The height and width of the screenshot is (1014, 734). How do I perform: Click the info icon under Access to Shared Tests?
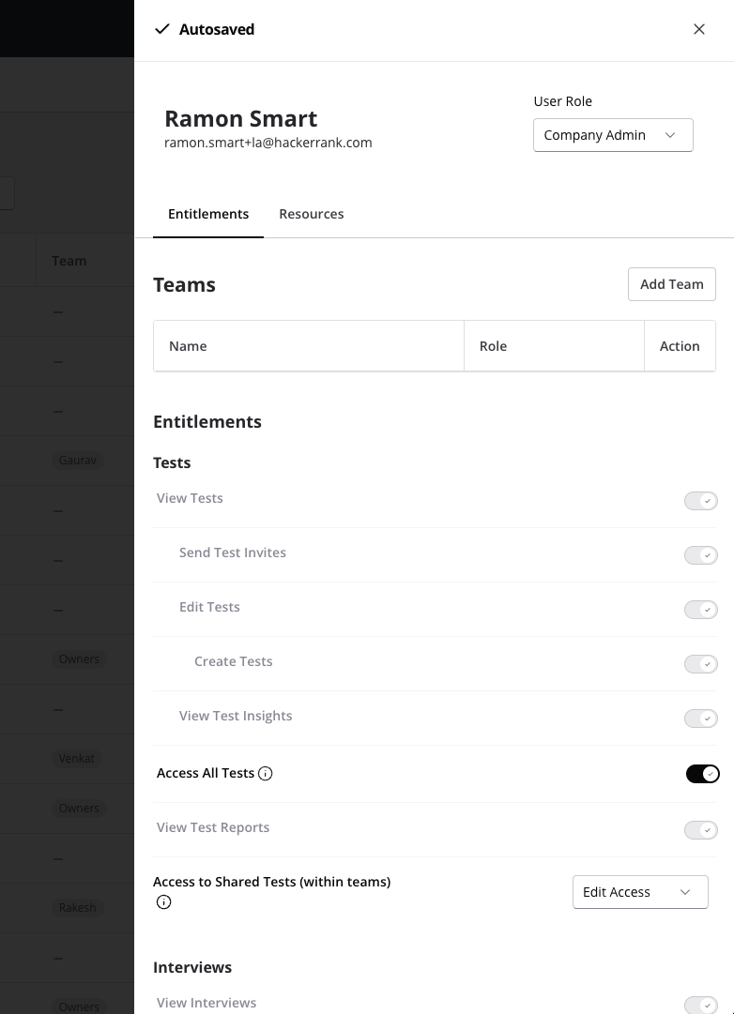pos(164,902)
